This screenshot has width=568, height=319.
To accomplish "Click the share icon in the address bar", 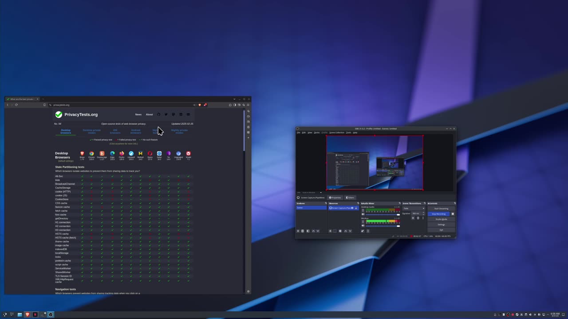I will click(x=194, y=105).
